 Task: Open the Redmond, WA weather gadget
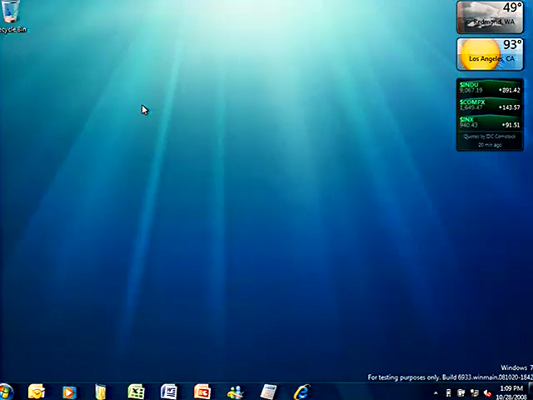tap(490, 17)
